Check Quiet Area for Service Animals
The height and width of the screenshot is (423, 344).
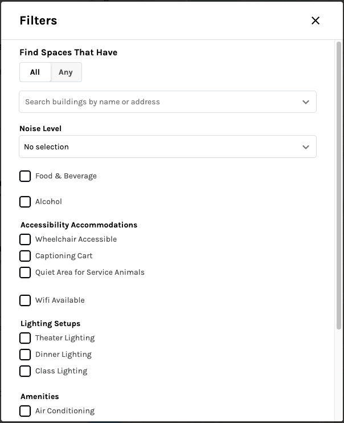25,272
